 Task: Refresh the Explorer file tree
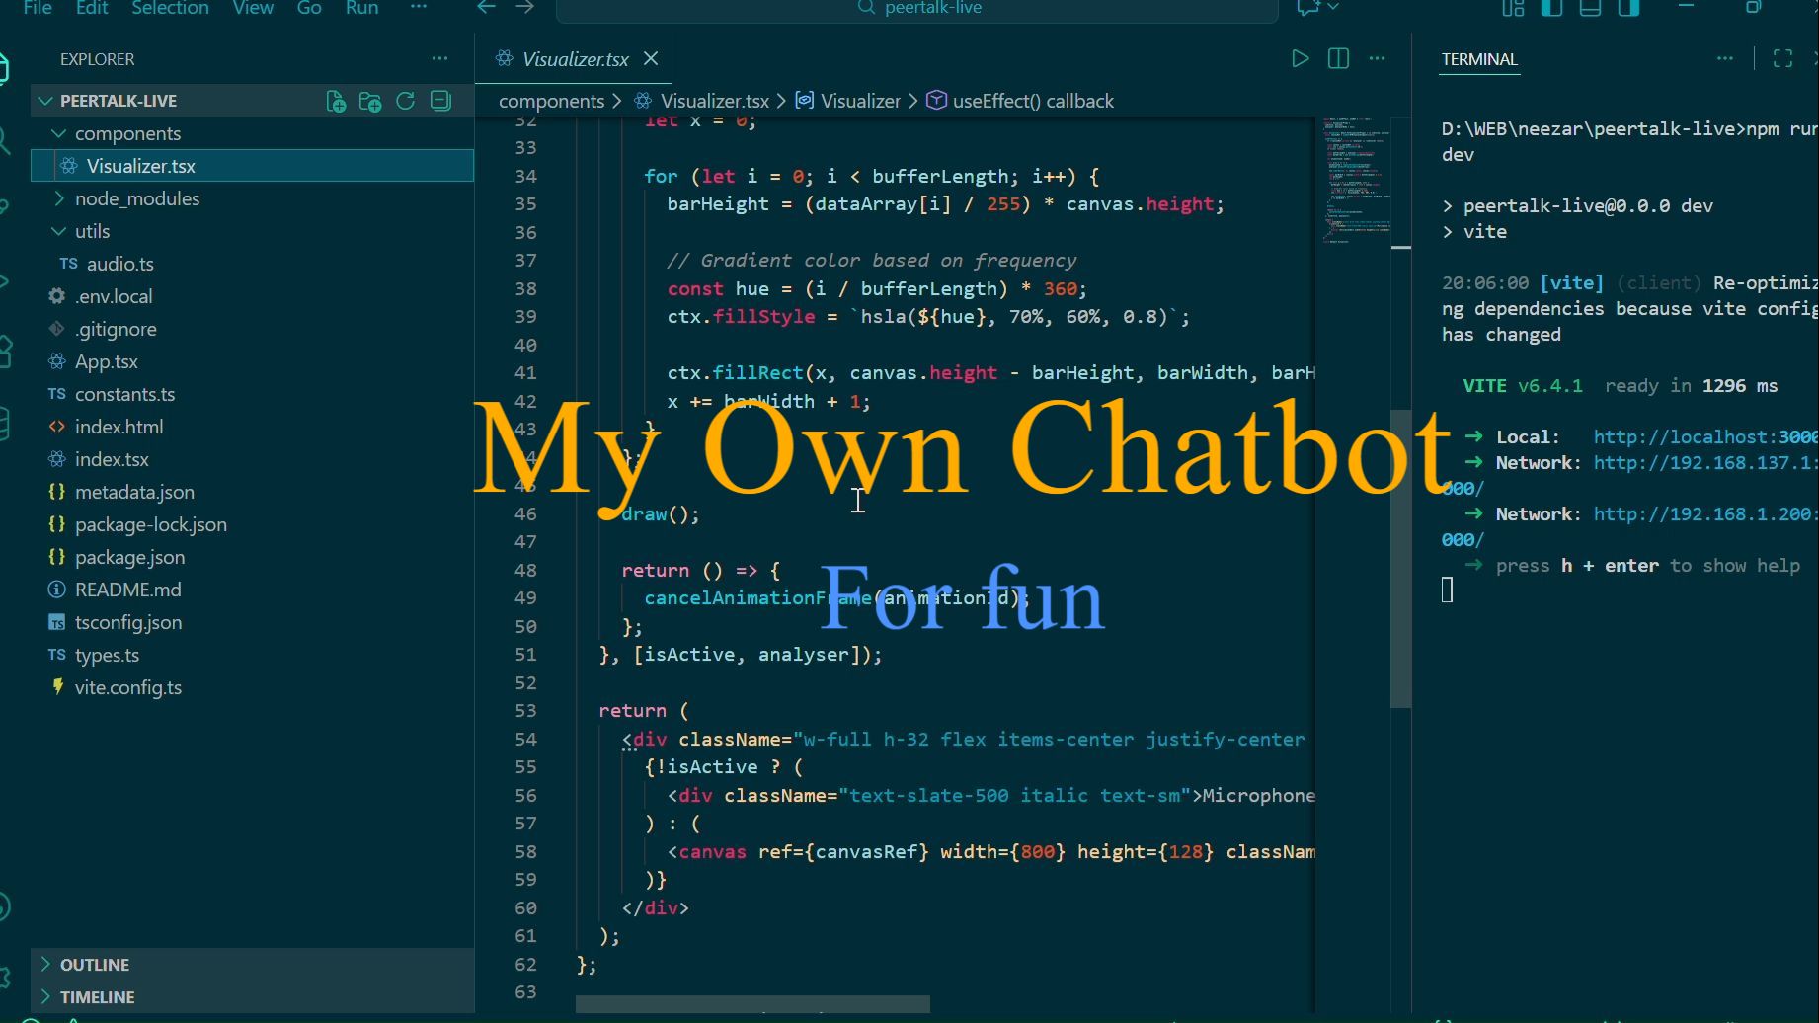pos(405,101)
